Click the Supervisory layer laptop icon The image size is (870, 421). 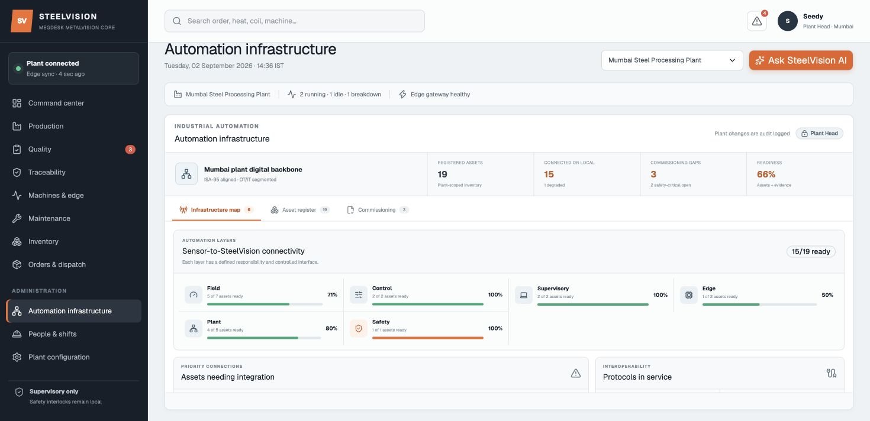[x=524, y=294]
